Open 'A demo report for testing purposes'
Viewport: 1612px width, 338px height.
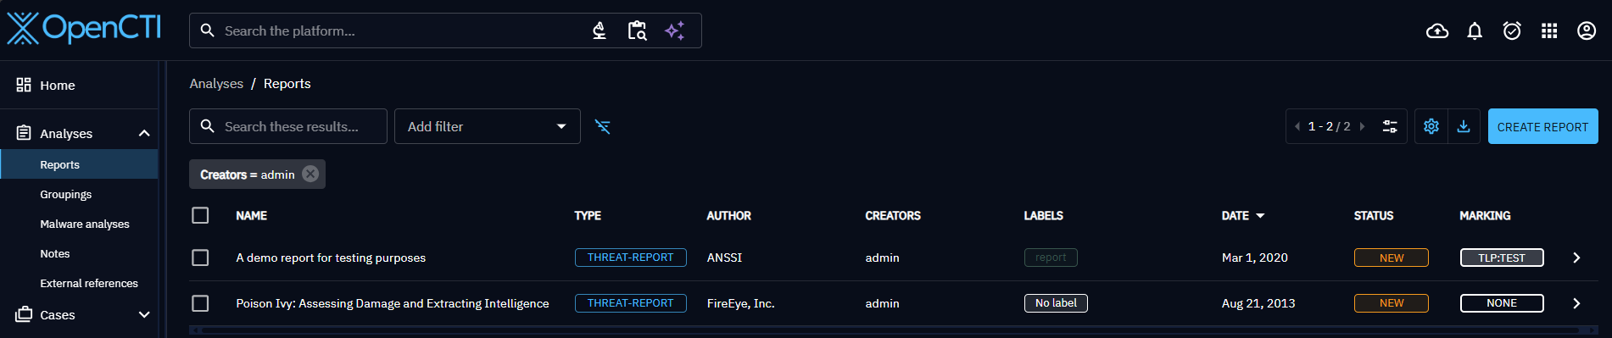click(331, 258)
